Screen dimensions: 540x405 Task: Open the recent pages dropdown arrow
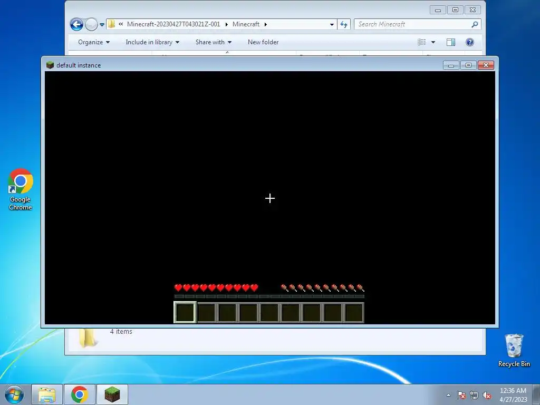click(102, 24)
